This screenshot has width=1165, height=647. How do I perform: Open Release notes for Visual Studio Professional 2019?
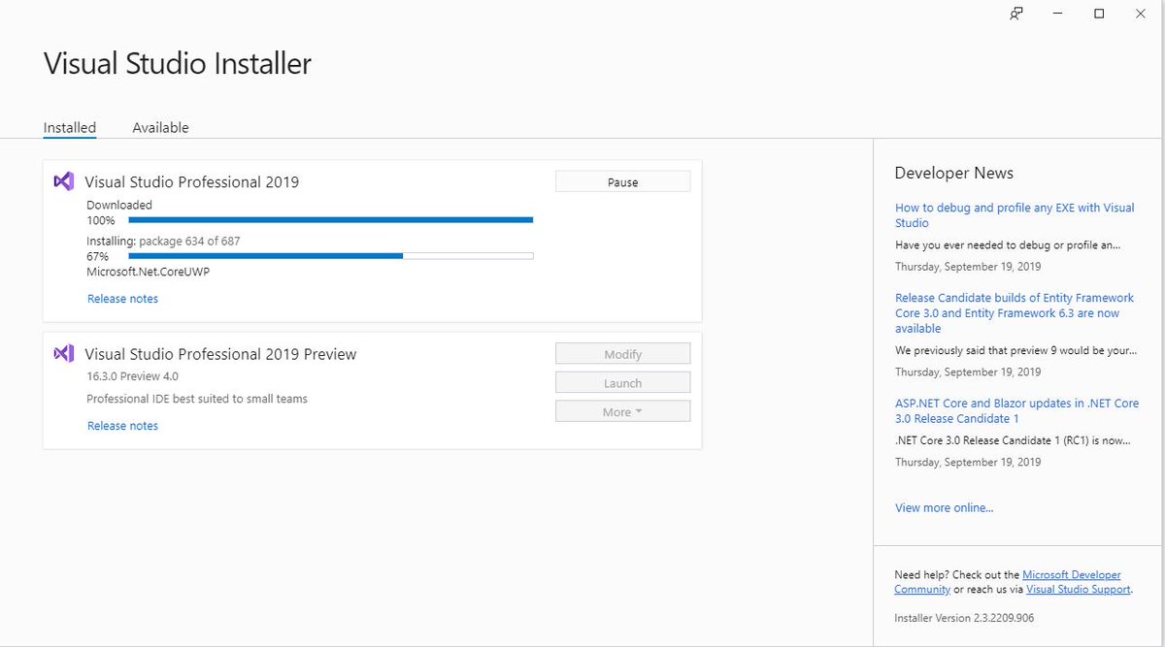click(122, 299)
